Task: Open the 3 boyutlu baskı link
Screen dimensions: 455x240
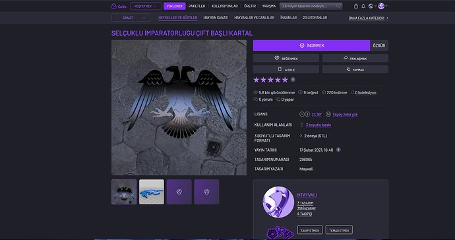Action: pos(318,125)
